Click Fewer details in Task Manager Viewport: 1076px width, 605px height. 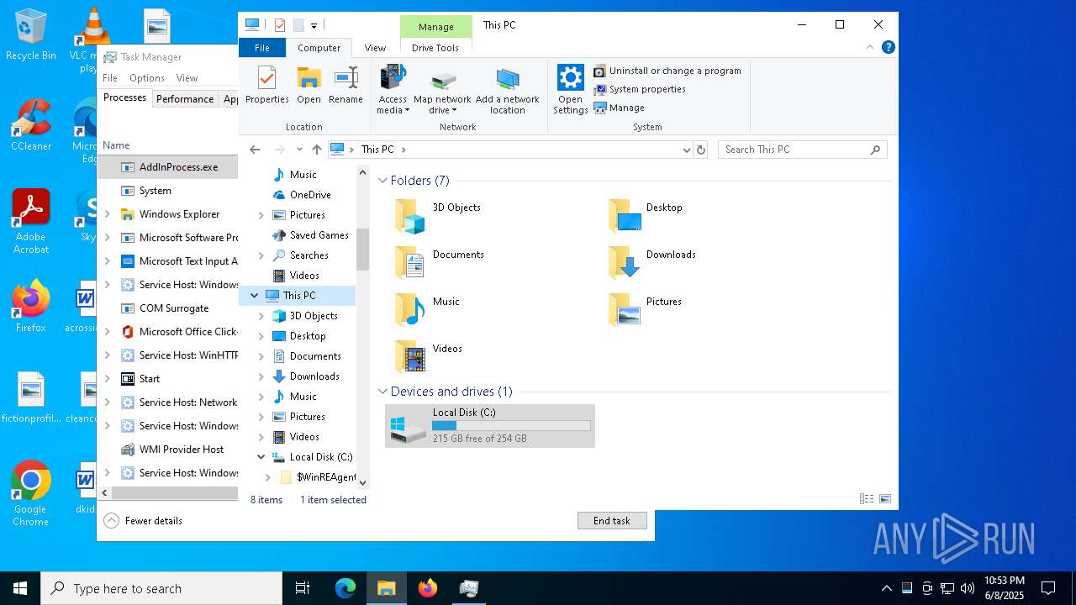tap(143, 521)
